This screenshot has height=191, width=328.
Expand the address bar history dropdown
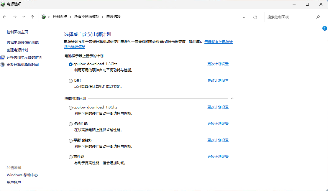(244, 17)
